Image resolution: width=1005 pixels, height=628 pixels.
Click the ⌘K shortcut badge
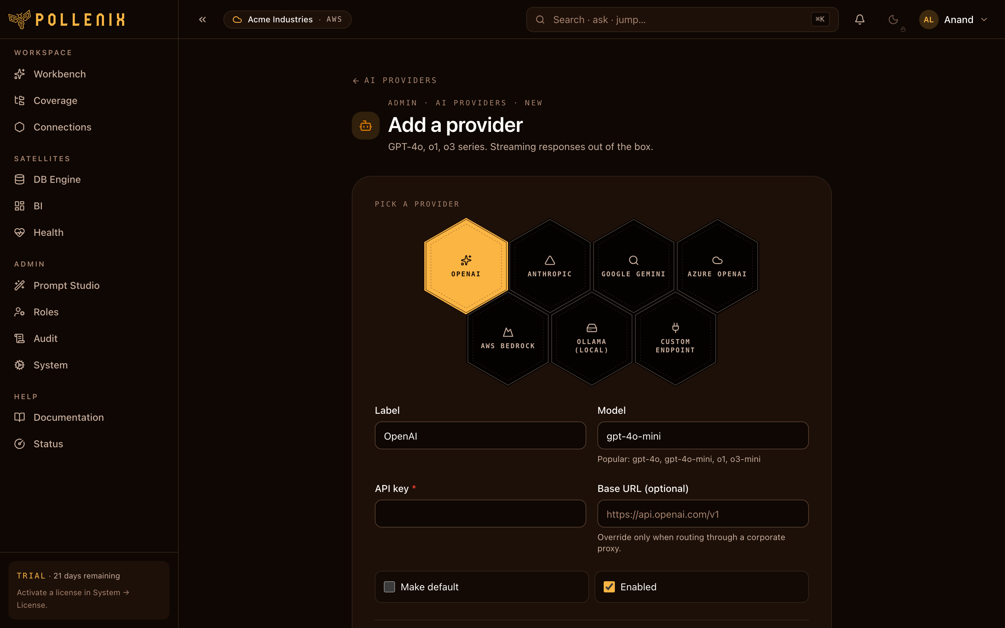tap(820, 19)
